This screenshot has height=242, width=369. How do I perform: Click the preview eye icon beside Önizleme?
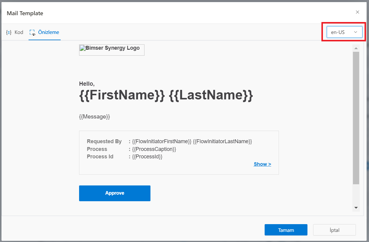pyautogui.click(x=32, y=32)
